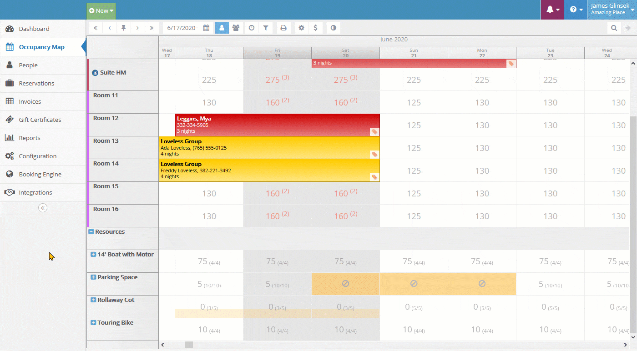The image size is (637, 351).
Task: Click the tag icon on Leggins, Mya reservation
Action: coord(374,131)
